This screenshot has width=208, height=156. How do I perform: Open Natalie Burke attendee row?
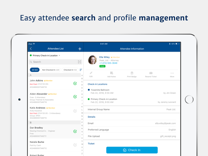[x=54, y=145]
